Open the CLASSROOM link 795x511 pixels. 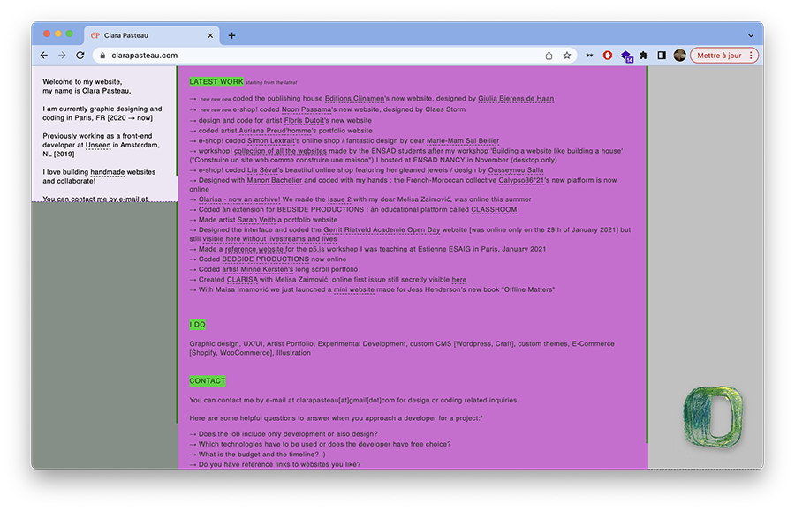(494, 210)
